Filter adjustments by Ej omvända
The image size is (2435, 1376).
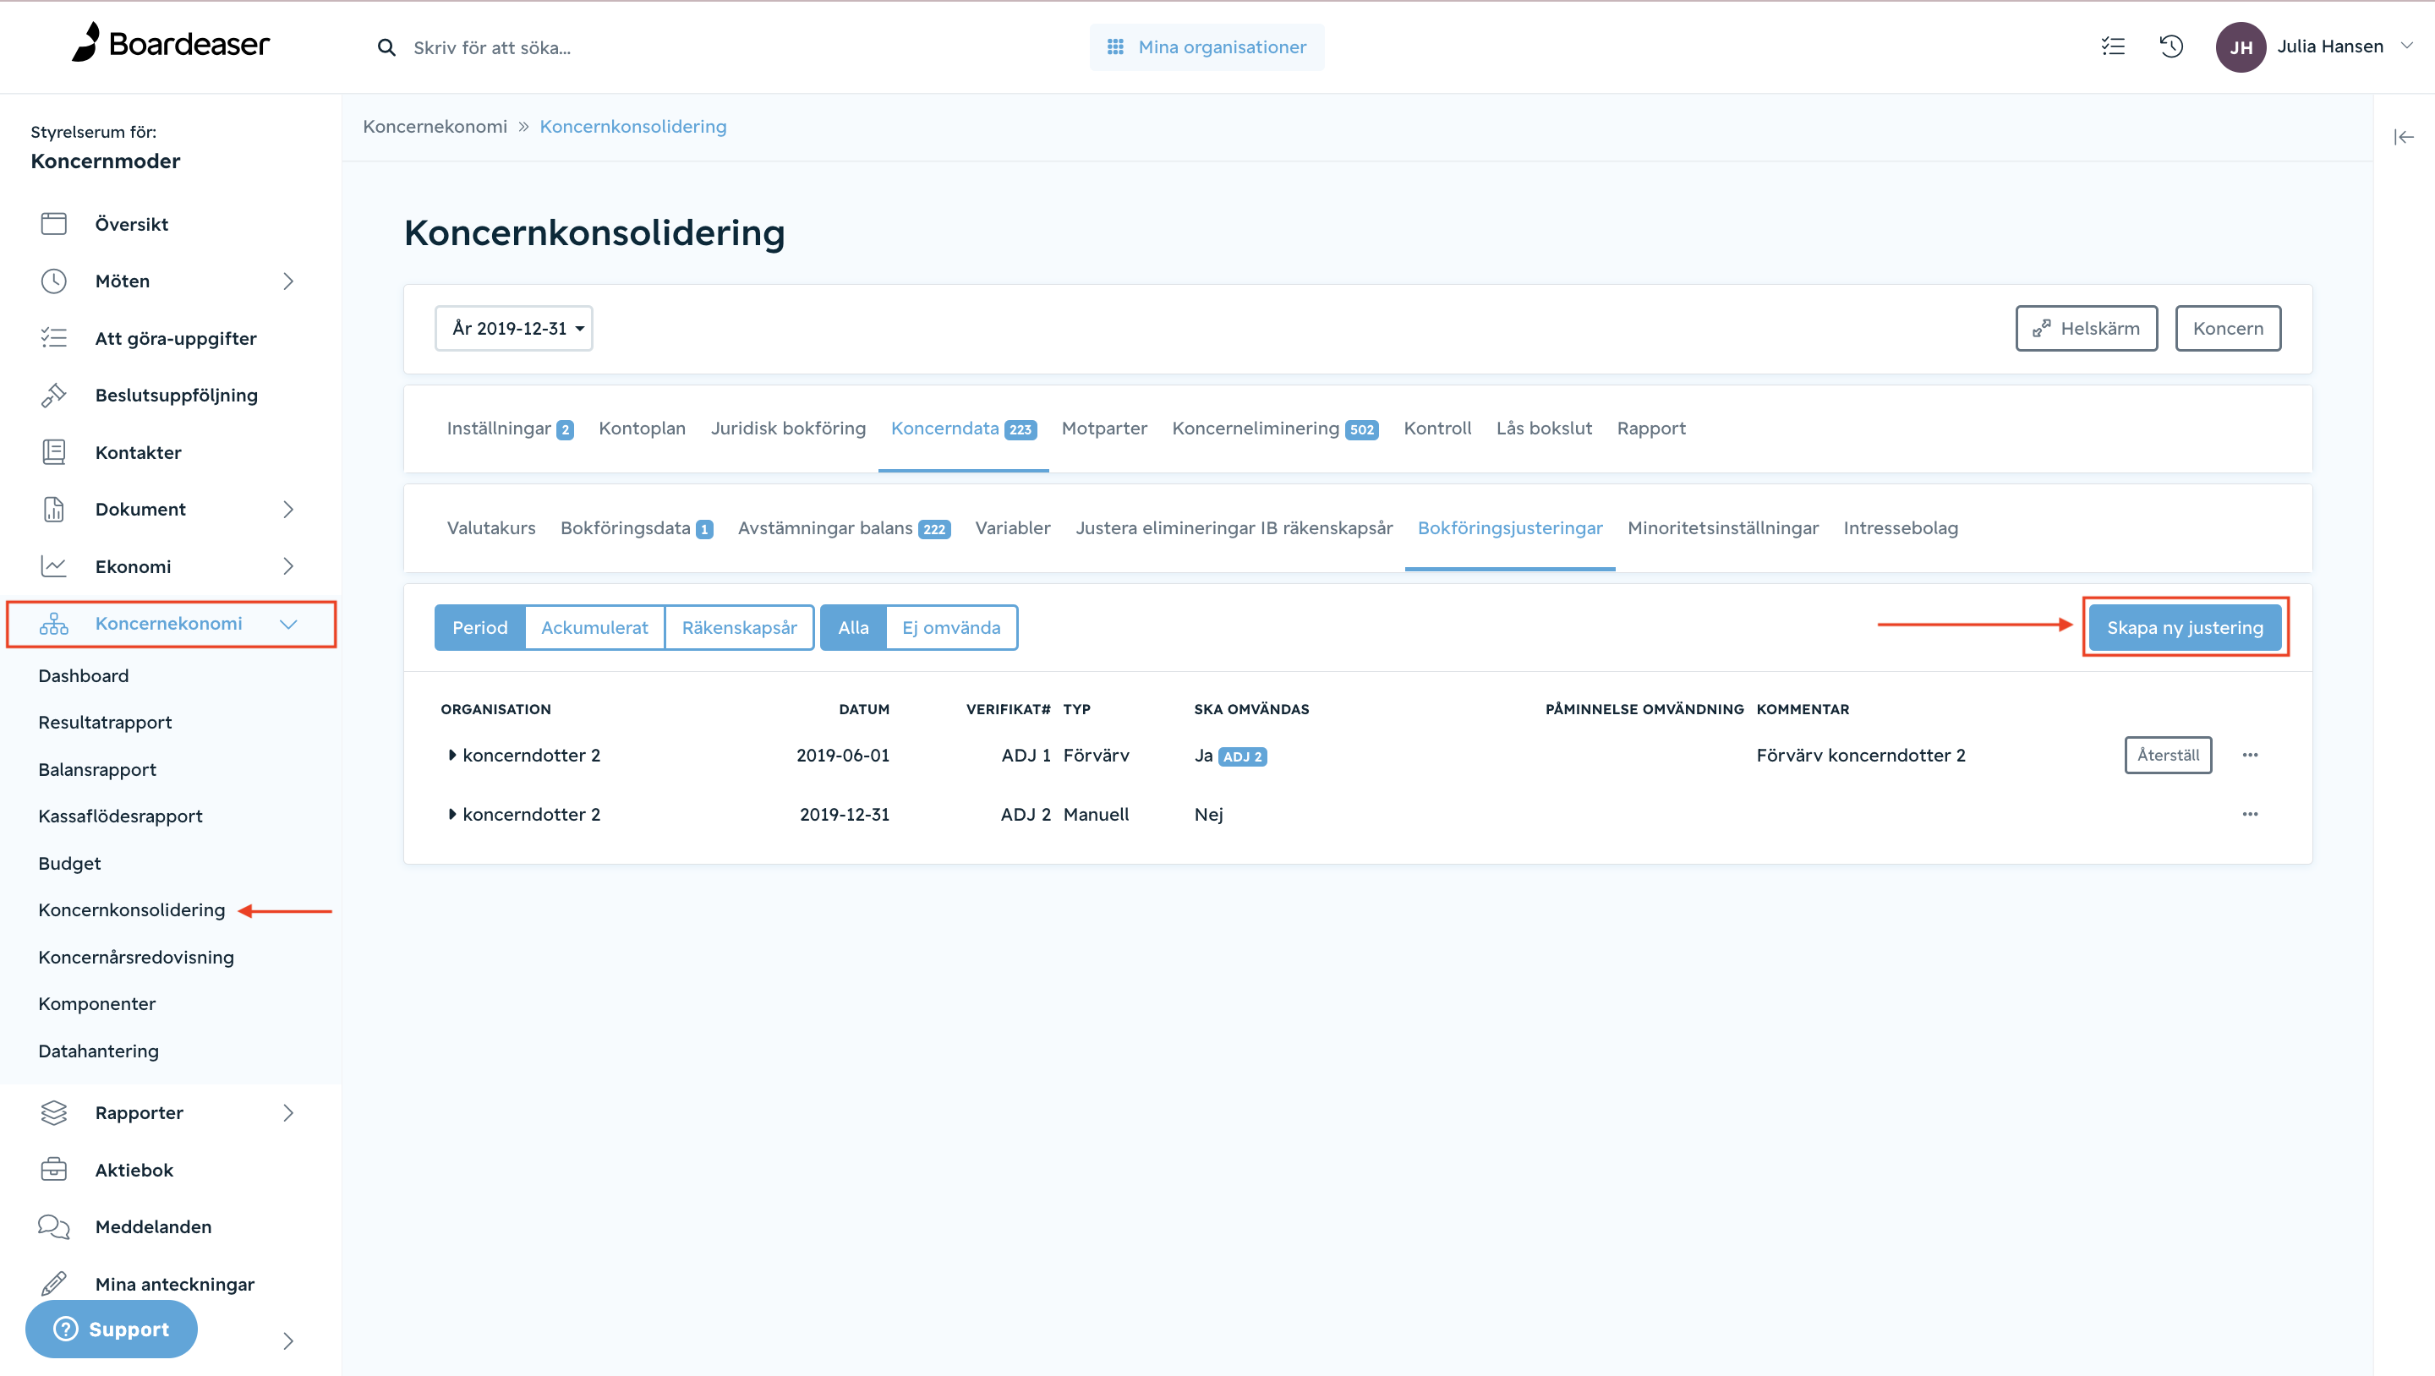pos(950,627)
